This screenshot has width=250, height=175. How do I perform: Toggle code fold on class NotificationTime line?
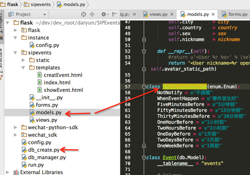point(144,87)
